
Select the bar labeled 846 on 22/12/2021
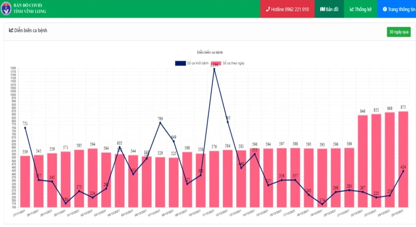pyautogui.click(x=363, y=162)
